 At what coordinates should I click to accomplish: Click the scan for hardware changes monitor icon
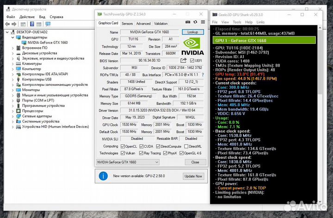tap(48, 24)
